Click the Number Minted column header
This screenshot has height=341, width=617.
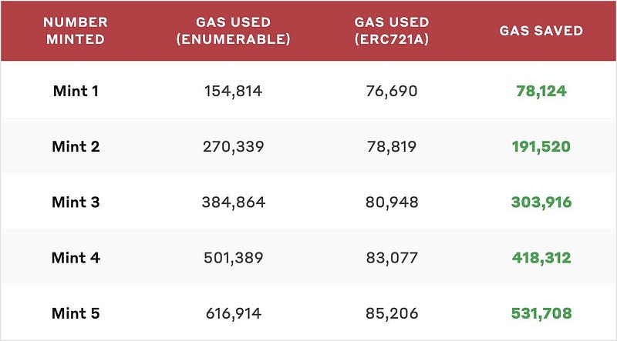point(76,32)
